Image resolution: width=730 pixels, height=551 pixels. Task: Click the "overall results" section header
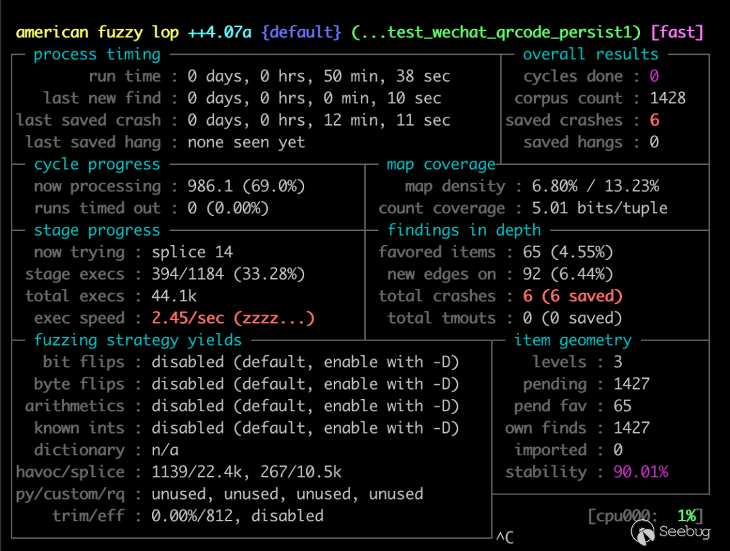point(590,55)
